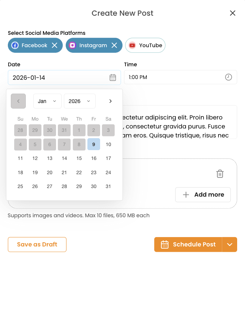Click the calendar icon on Schedule Post button
The width and height of the screenshot is (245, 315).
[x=164, y=244]
